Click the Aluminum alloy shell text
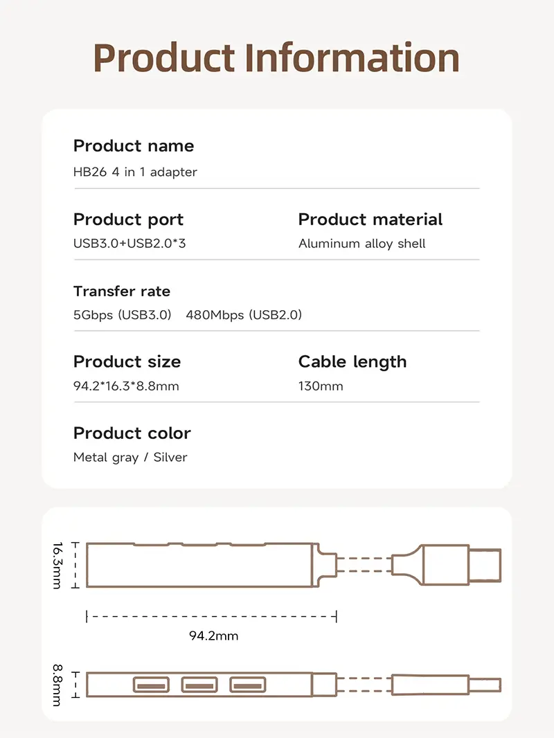The image size is (554, 738). point(362,244)
